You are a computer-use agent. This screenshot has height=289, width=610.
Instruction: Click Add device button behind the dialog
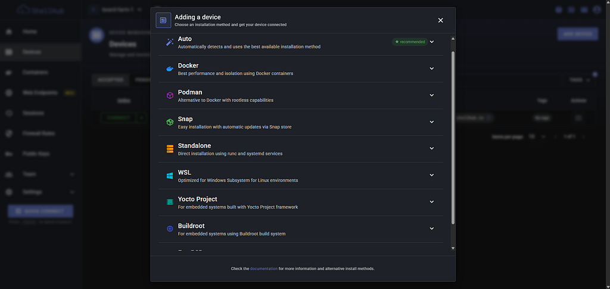(x=578, y=34)
